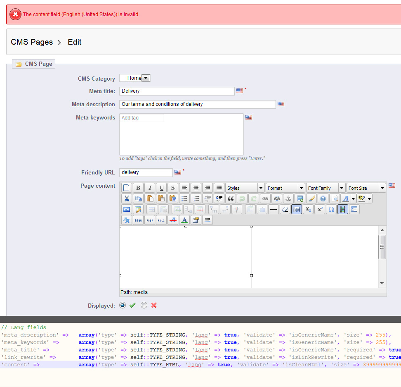Open the editor Help icon
Image resolution: width=401 pixels, height=387 pixels.
[323, 198]
